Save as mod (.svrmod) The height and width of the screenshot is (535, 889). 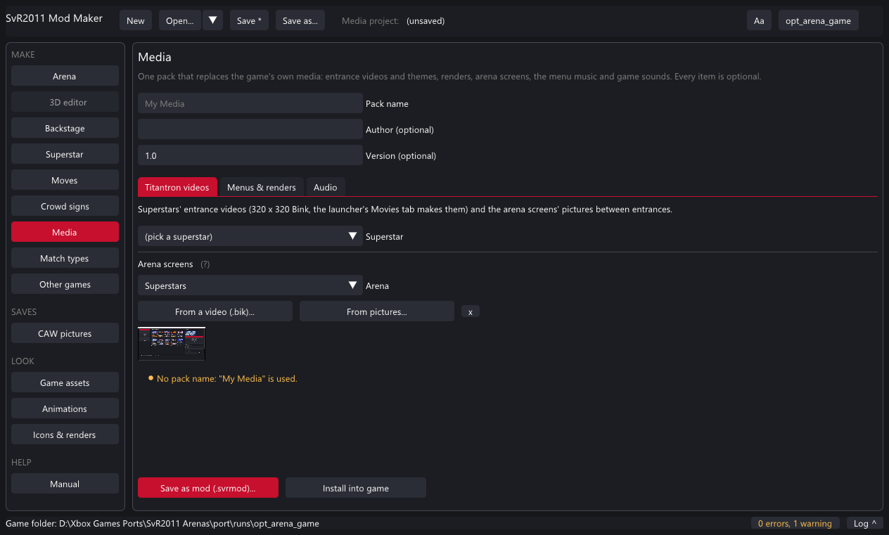[208, 488]
